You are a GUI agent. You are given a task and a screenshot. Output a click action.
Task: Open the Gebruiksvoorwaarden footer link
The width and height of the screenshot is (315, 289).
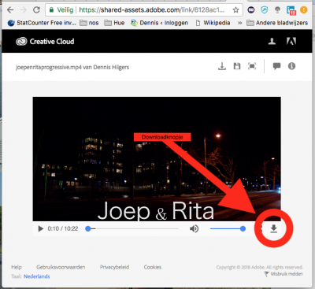click(61, 267)
